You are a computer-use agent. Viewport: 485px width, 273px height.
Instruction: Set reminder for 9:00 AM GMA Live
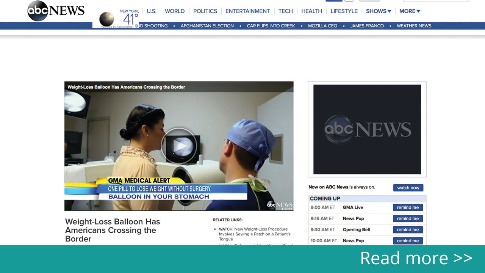tap(408, 207)
